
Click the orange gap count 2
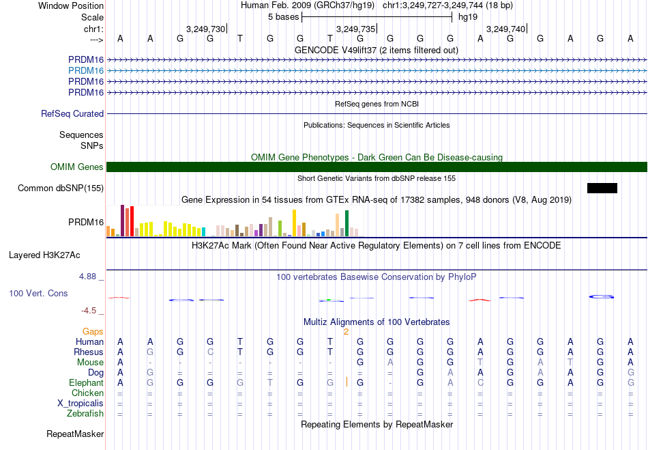tap(347, 332)
